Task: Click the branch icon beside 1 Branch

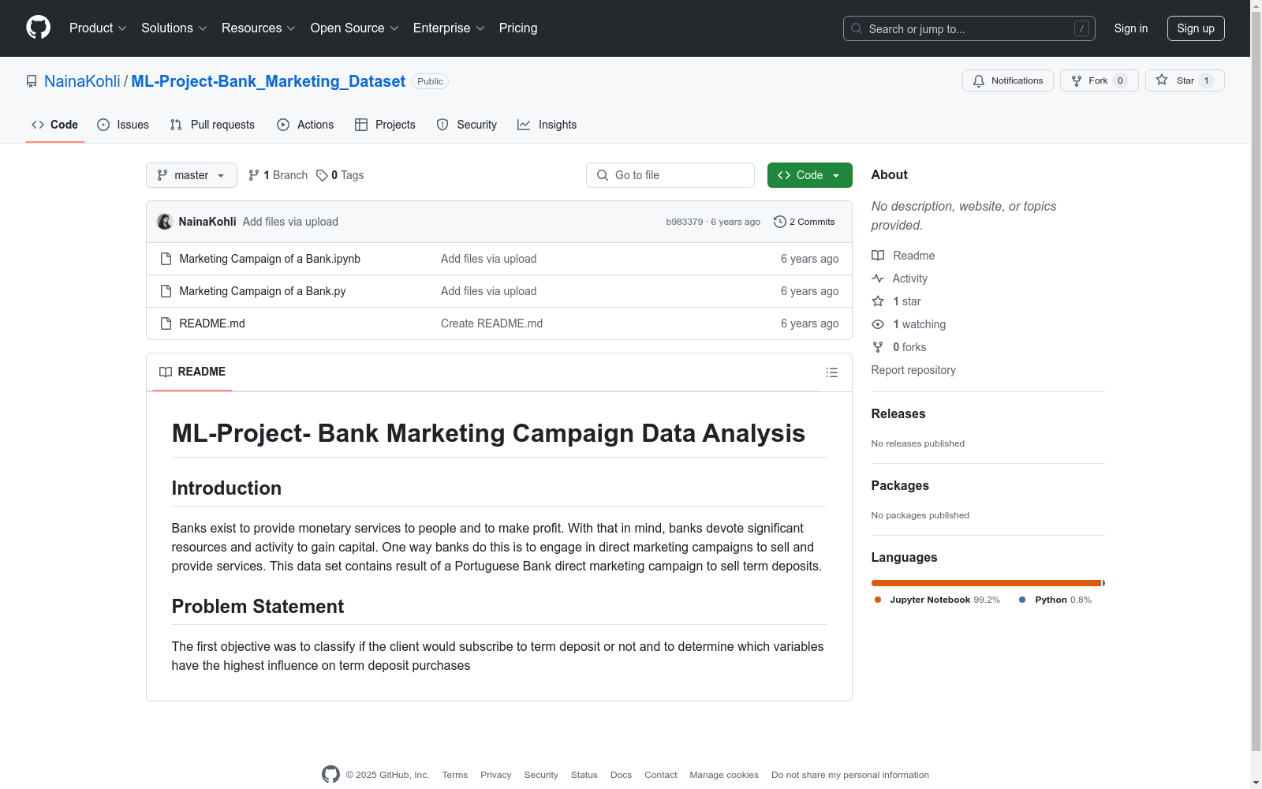Action: click(x=254, y=175)
